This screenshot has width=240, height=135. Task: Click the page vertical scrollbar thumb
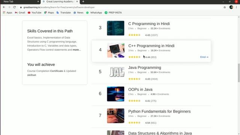[238, 73]
